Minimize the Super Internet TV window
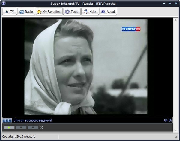Viewport: 180px width, 141px height. pyautogui.click(x=163, y=3)
